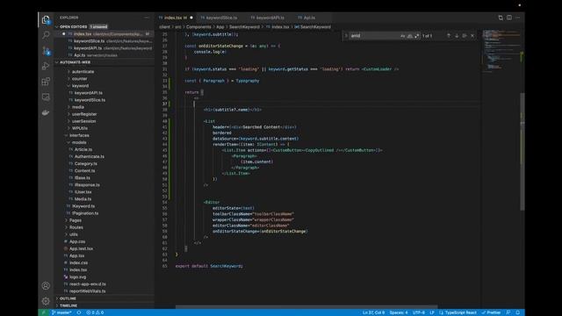Toggle match whole word in find widget
562x316 pixels.
click(x=410, y=36)
